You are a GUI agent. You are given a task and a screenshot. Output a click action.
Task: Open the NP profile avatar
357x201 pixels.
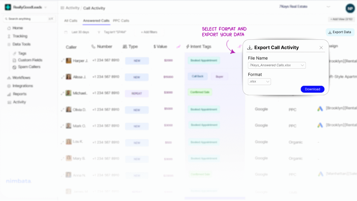tap(350, 8)
